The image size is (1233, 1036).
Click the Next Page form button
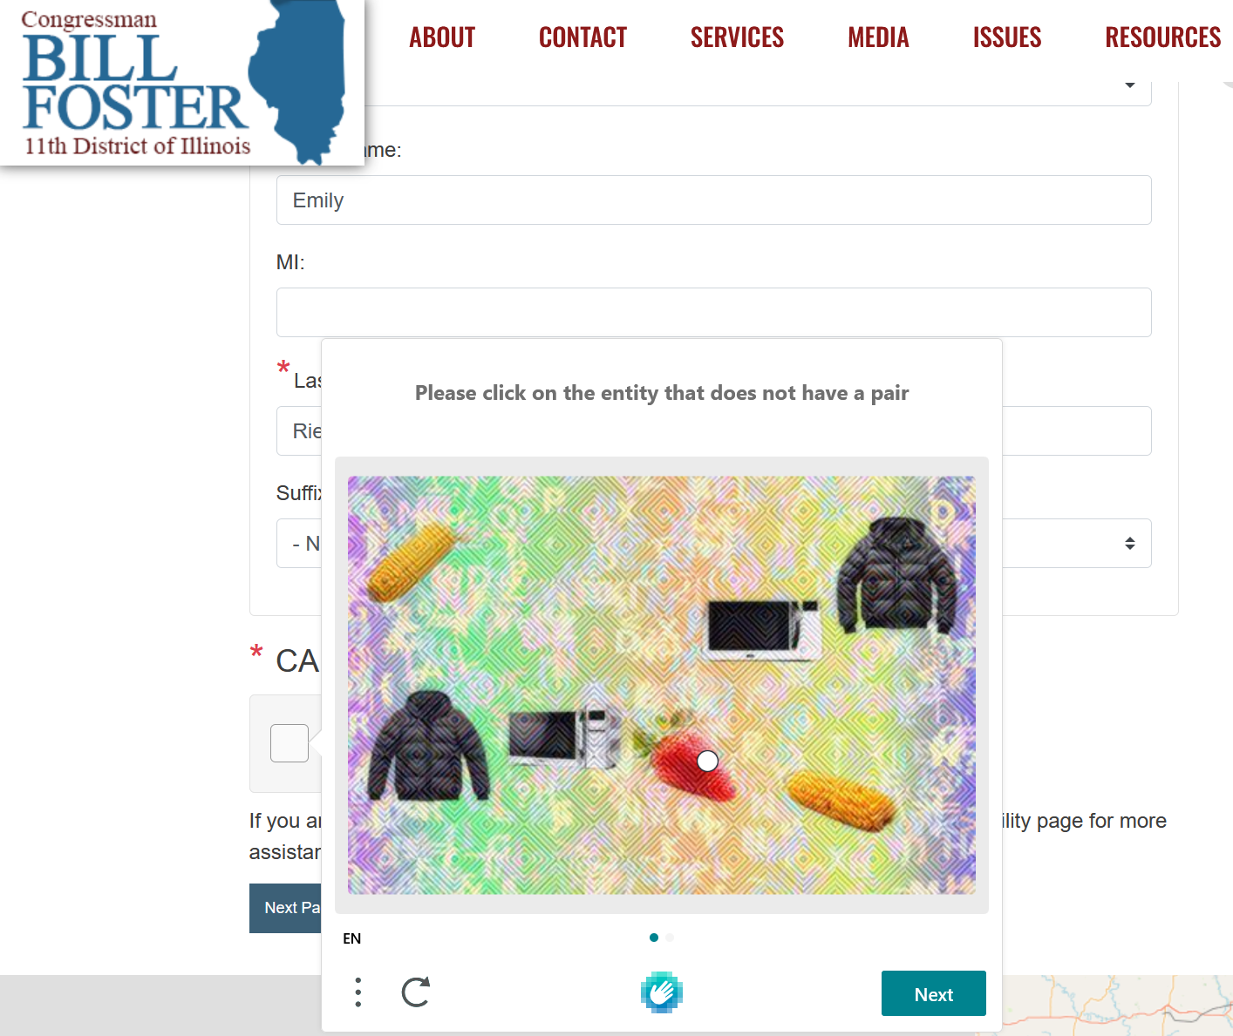[285, 908]
